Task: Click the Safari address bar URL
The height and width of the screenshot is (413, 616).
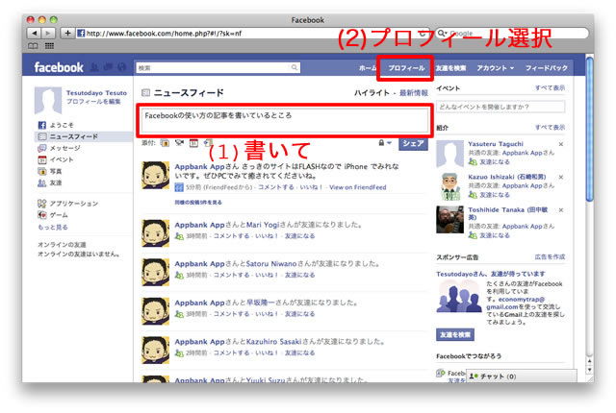Action: (164, 34)
